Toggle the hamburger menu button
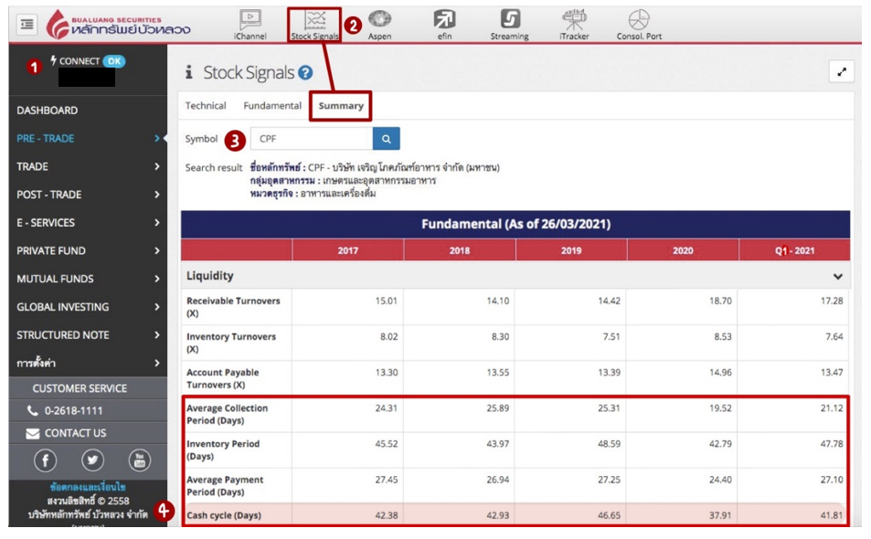This screenshot has height=539, width=871. click(x=27, y=25)
